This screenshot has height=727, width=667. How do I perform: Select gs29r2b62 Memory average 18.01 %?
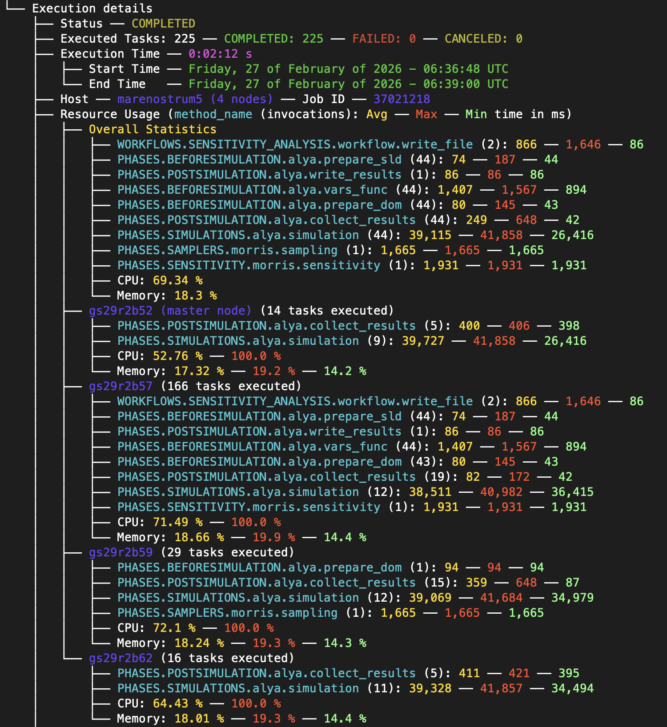click(199, 719)
